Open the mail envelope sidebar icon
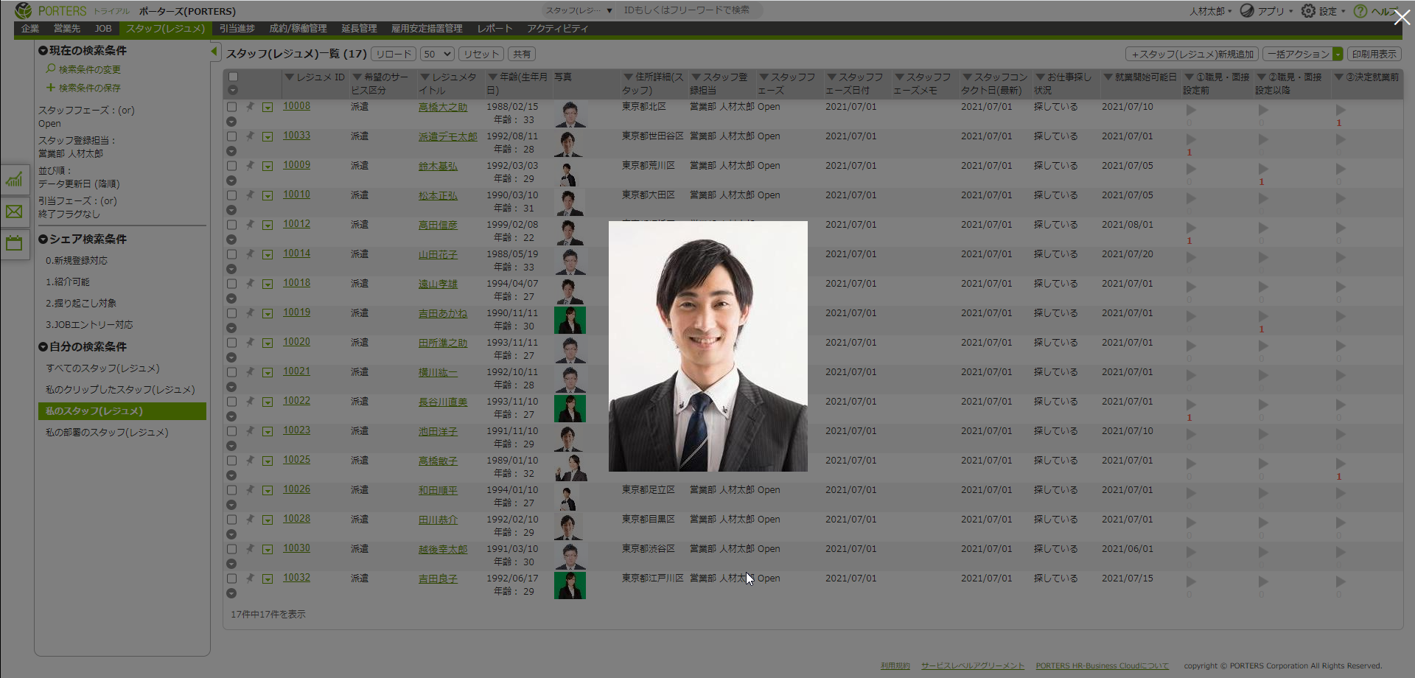 [14, 212]
